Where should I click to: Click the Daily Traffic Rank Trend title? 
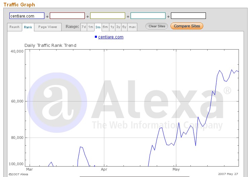pyautogui.click(x=50, y=46)
